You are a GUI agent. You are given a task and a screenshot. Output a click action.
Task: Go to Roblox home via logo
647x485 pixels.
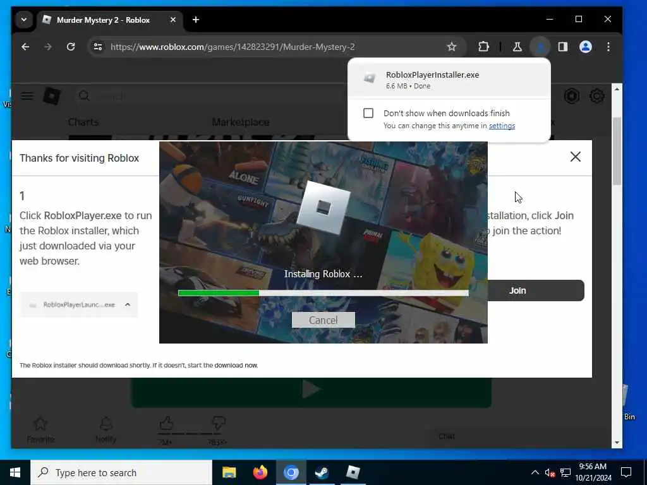click(52, 96)
